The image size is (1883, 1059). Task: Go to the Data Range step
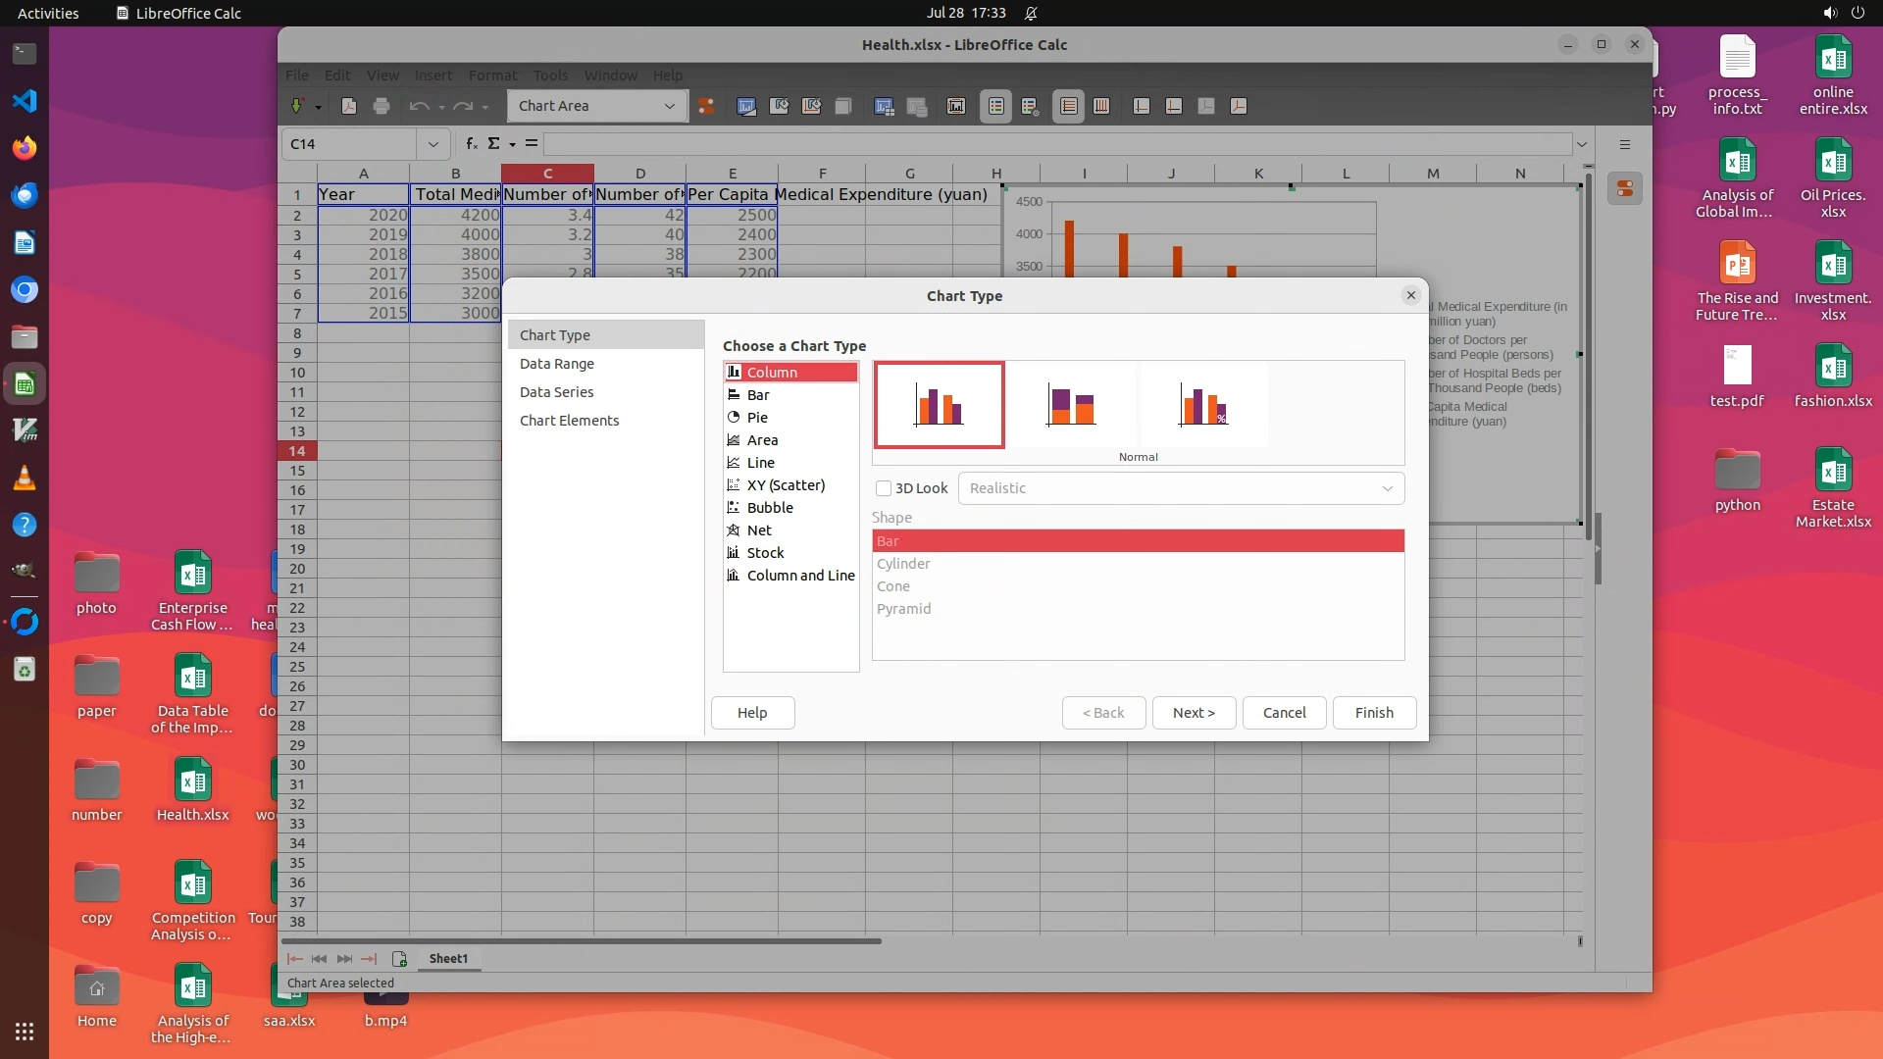click(x=556, y=364)
